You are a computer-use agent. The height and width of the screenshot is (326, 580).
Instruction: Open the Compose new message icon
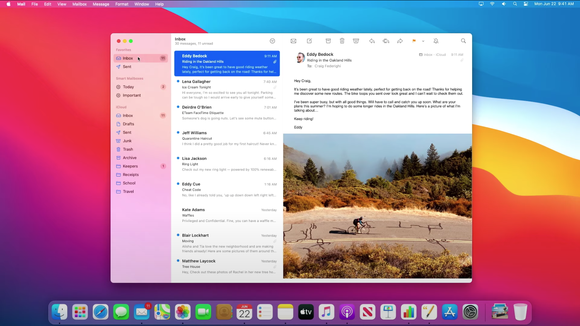pyautogui.click(x=309, y=41)
